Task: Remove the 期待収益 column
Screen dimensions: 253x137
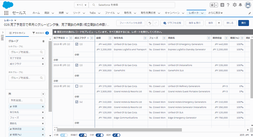Action: 43,129
